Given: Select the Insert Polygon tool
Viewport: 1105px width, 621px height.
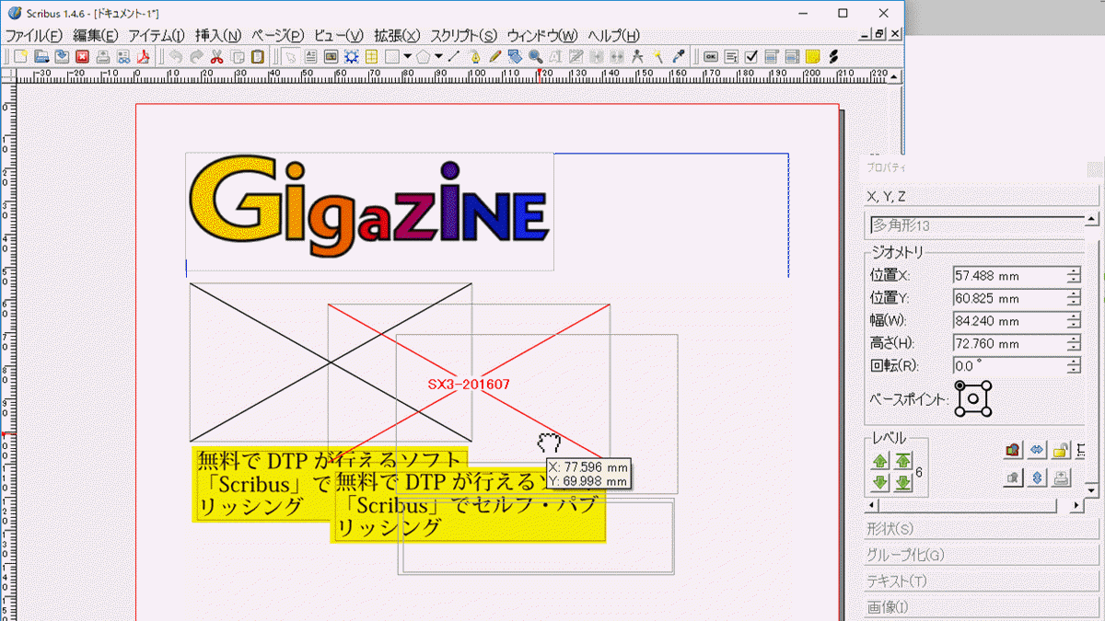Looking at the screenshot, I should (x=424, y=56).
